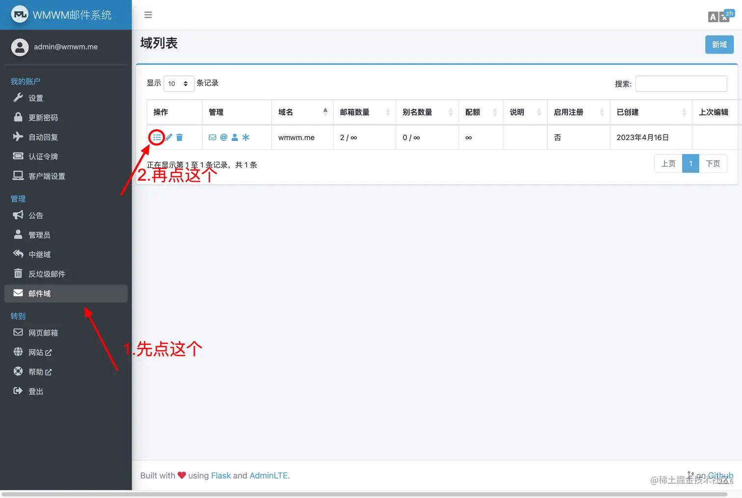Open 管理员 administrators page
The width and height of the screenshot is (742, 498).
66,235
